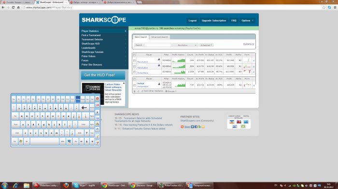Click the Facebook share icon under Partner Sites
Image resolution: width=338 pixels, height=189 pixels.
coord(196,126)
